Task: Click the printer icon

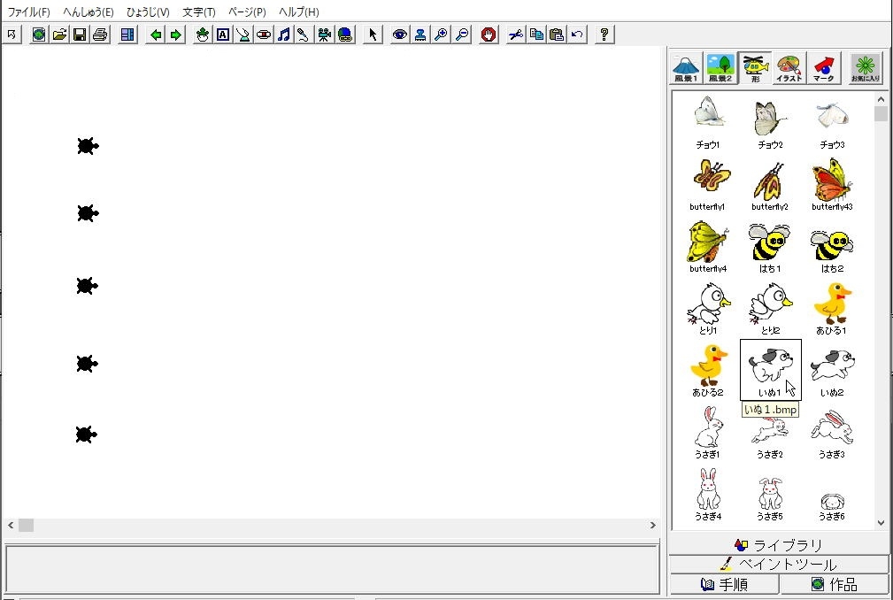Action: [x=100, y=35]
